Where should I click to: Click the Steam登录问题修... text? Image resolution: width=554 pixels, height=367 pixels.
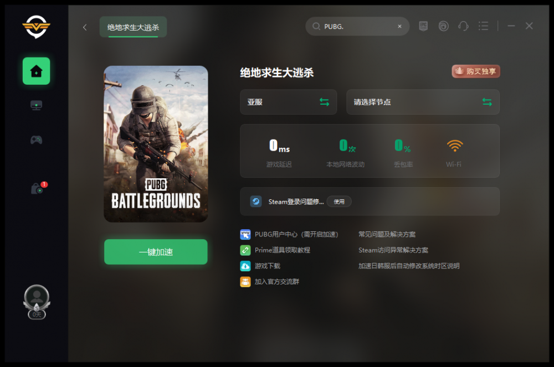point(296,202)
